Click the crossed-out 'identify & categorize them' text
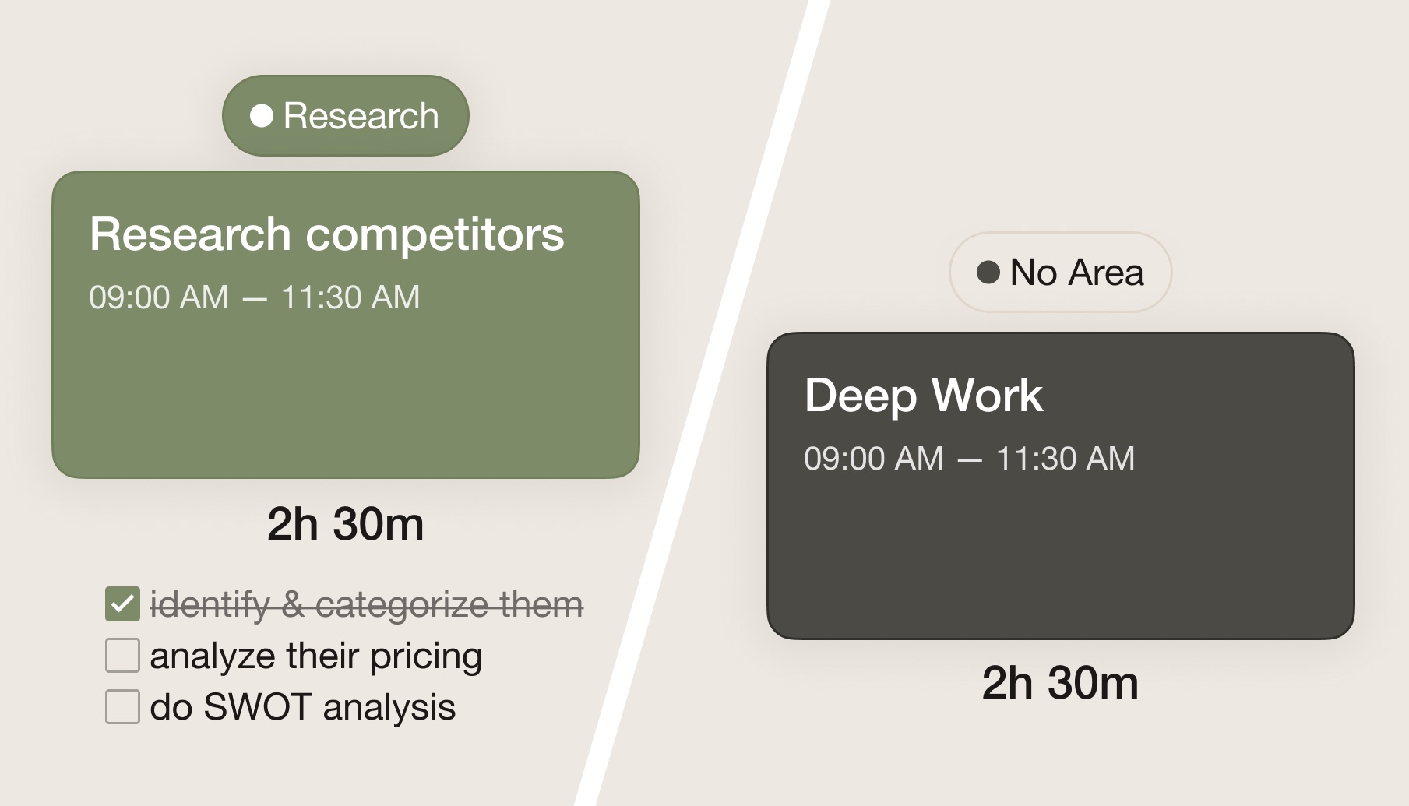This screenshot has width=1409, height=806. pos(366,604)
